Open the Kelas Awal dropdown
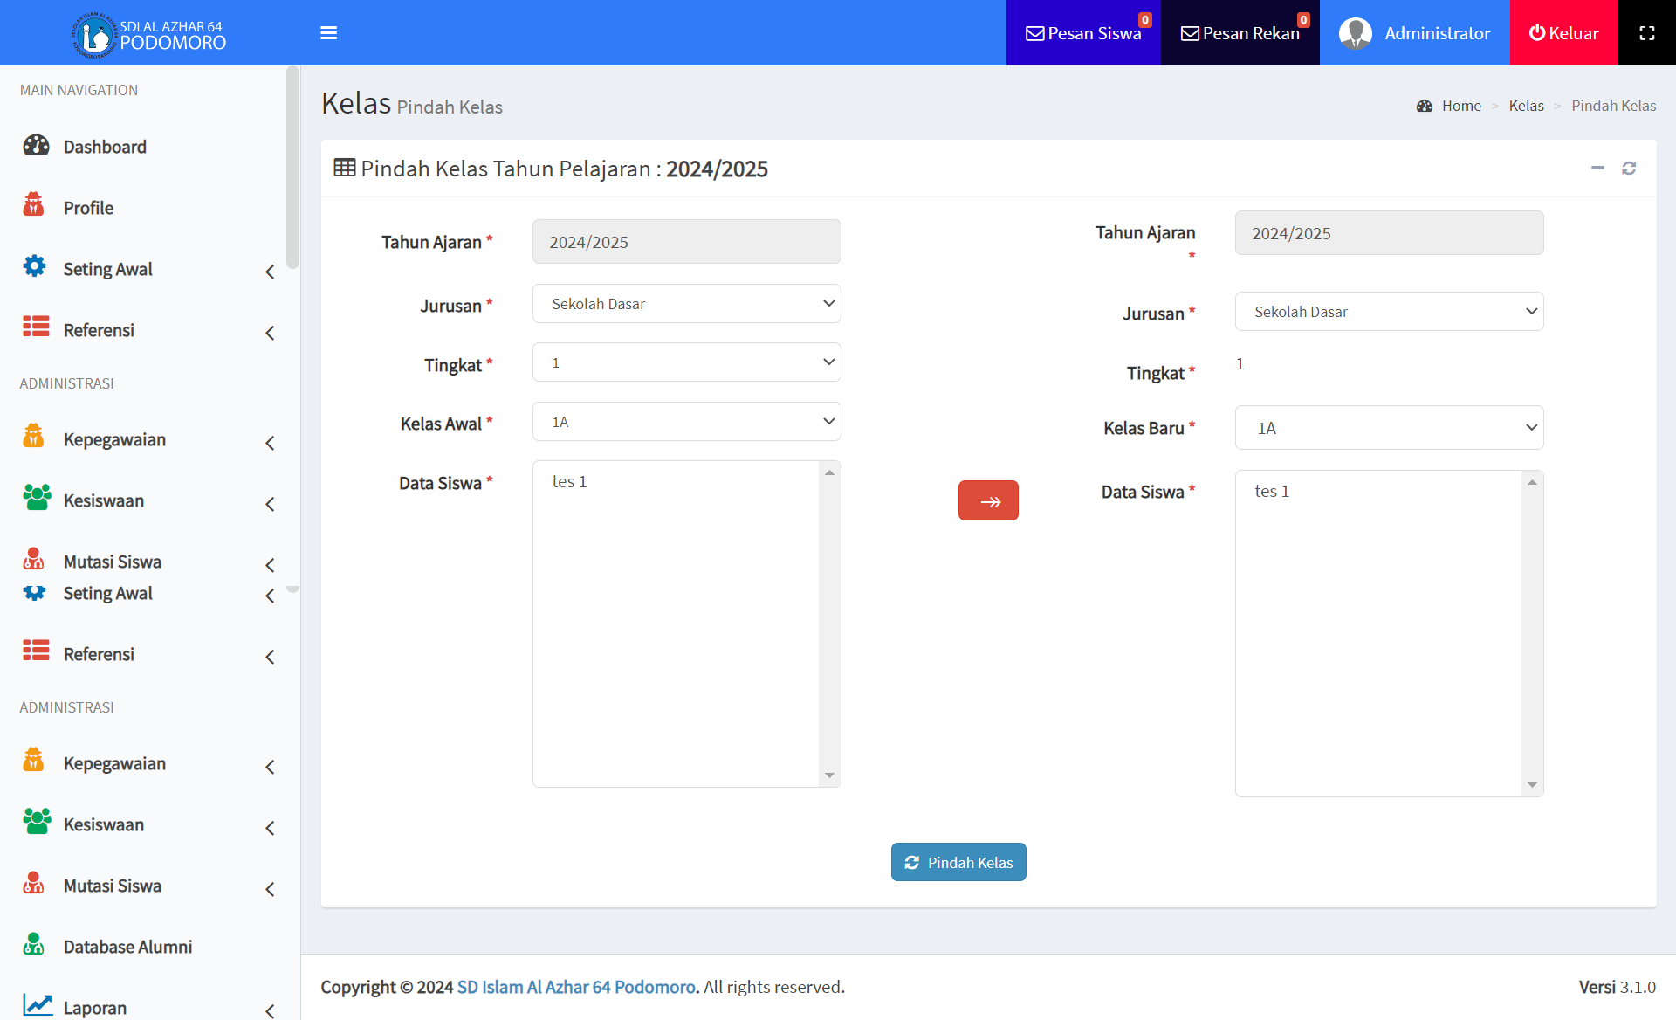The width and height of the screenshot is (1676, 1020). 686,422
